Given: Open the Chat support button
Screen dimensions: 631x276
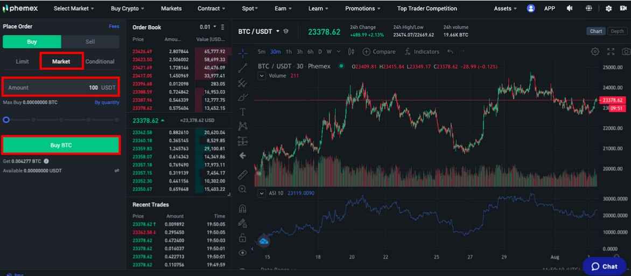Looking at the screenshot, I should [605, 266].
